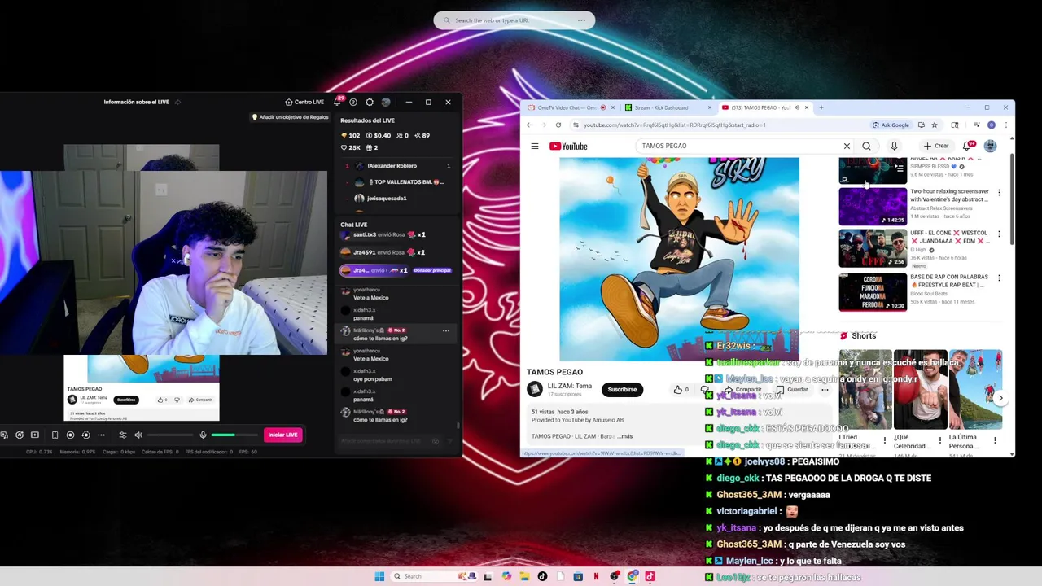The image size is (1042, 586).
Task: Click YouTube search magnifier button
Action: 867,146
